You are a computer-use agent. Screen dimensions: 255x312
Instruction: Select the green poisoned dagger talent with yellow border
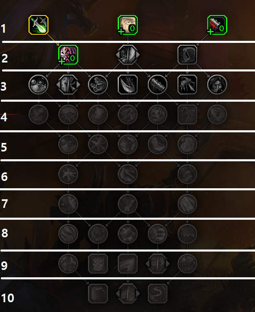tap(39, 25)
